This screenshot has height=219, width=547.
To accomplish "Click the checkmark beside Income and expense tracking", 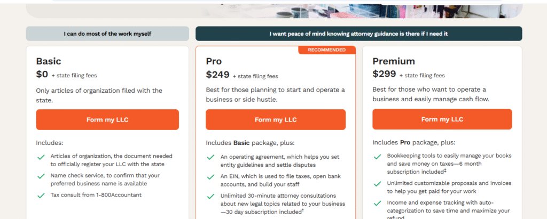I will (377, 204).
